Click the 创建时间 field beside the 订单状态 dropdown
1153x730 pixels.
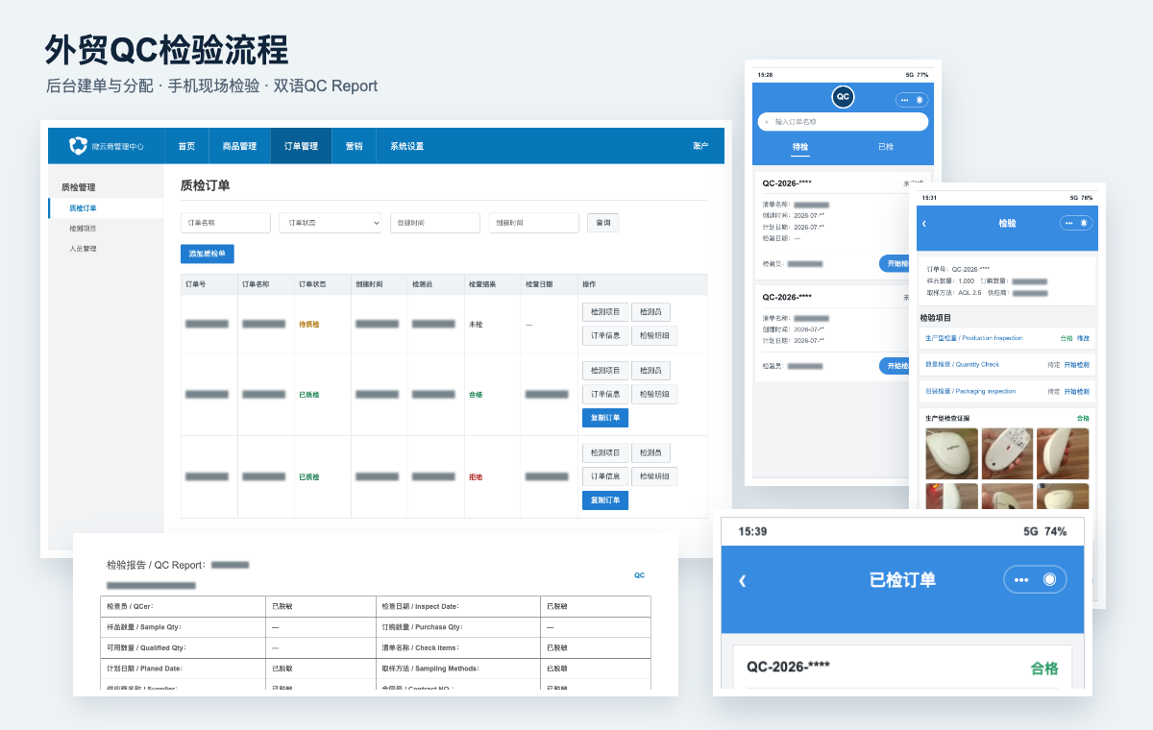coord(435,223)
